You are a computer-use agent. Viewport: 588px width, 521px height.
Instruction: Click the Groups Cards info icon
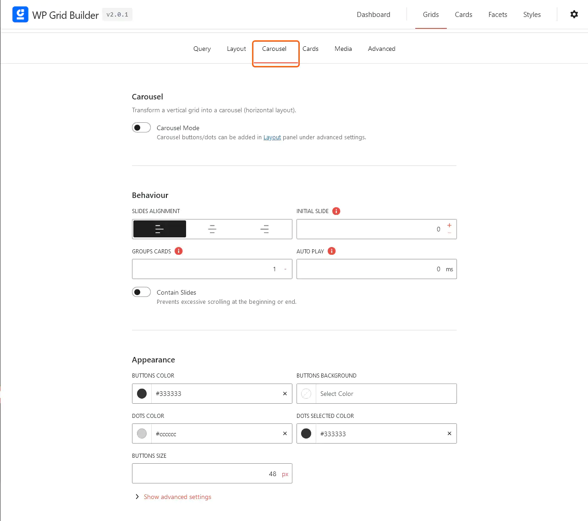coord(179,251)
